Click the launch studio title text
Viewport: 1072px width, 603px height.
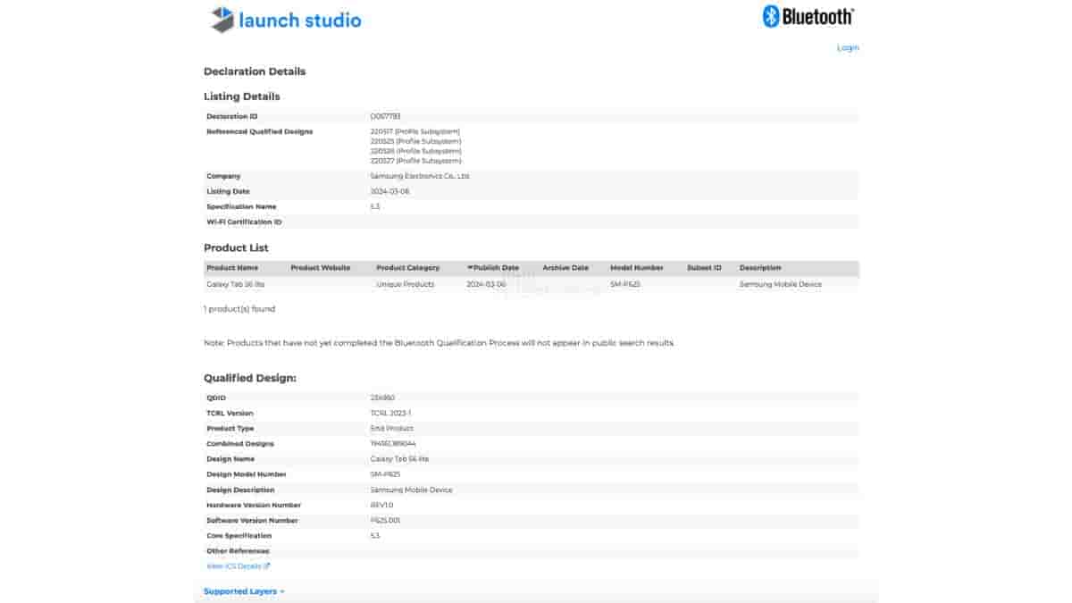[300, 20]
